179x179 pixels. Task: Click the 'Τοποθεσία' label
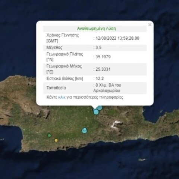pyautogui.click(x=56, y=88)
